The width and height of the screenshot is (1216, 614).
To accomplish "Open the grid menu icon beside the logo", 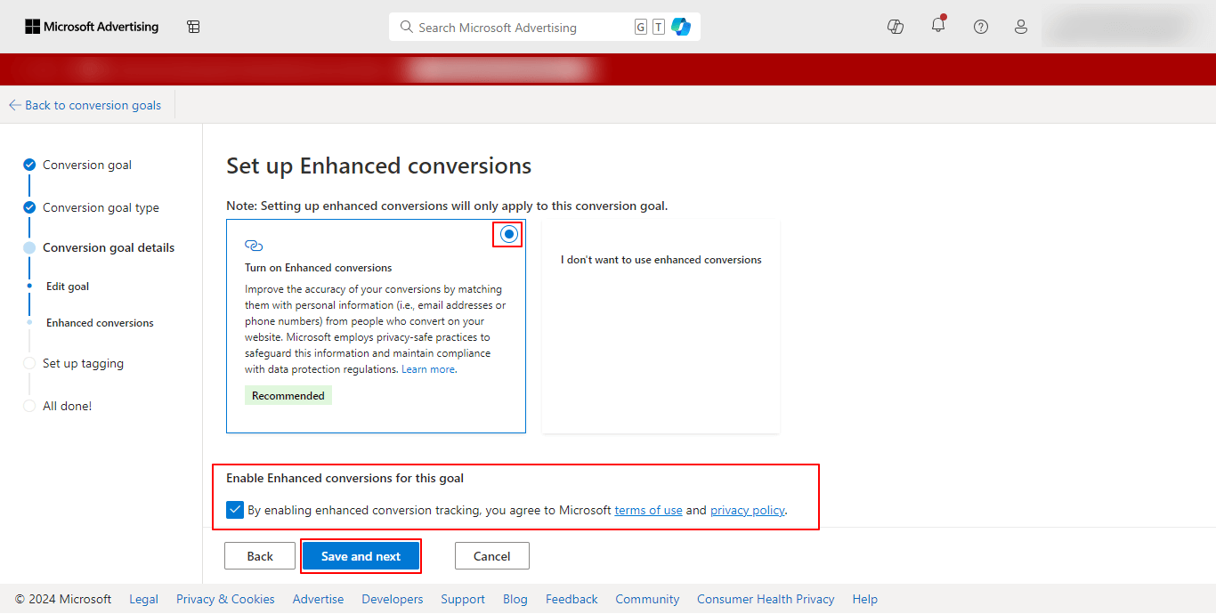I will 193,27.
